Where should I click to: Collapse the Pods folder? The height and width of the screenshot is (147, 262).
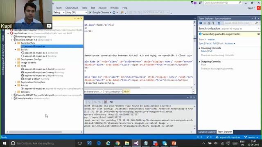(x=16, y=66)
